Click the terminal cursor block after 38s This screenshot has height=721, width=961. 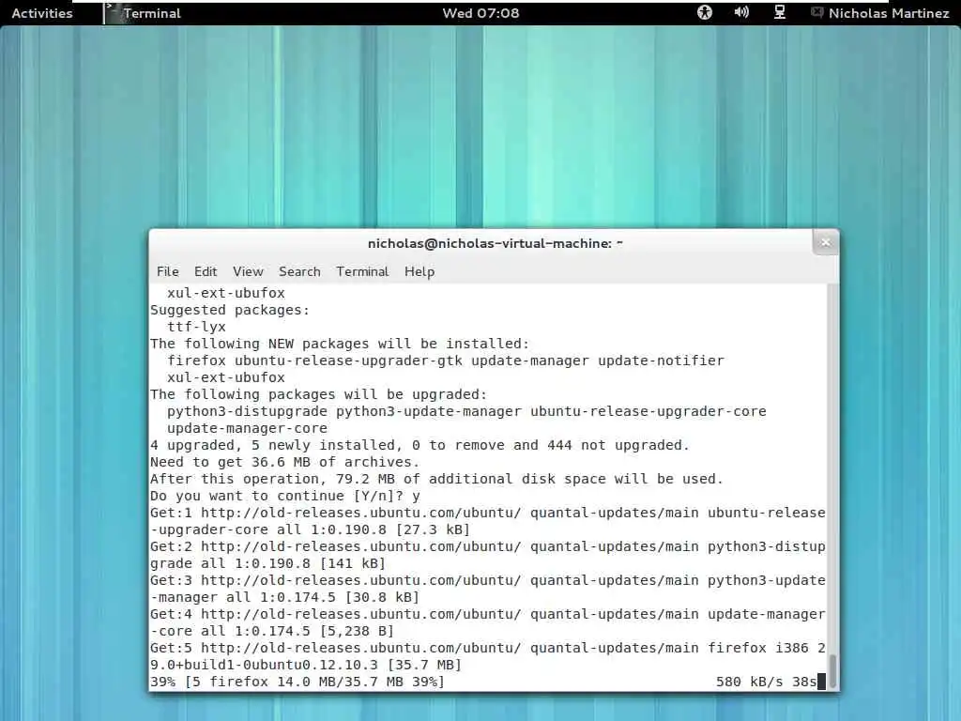821,682
